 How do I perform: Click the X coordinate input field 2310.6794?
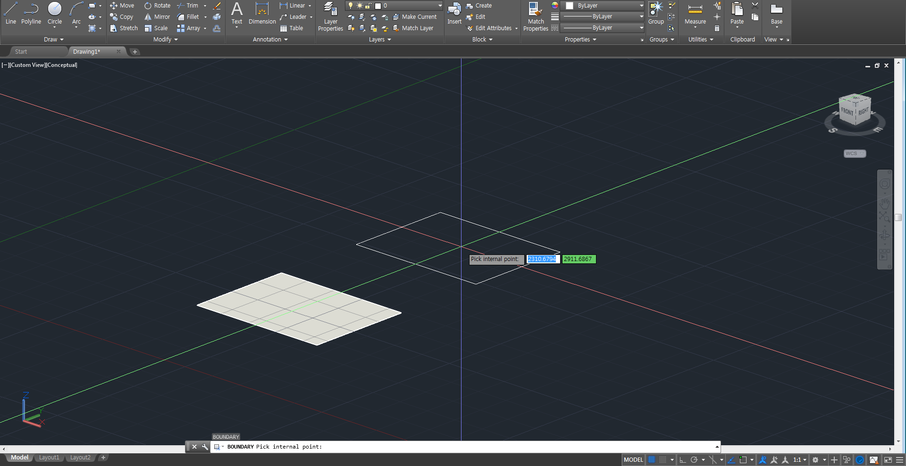click(x=542, y=259)
